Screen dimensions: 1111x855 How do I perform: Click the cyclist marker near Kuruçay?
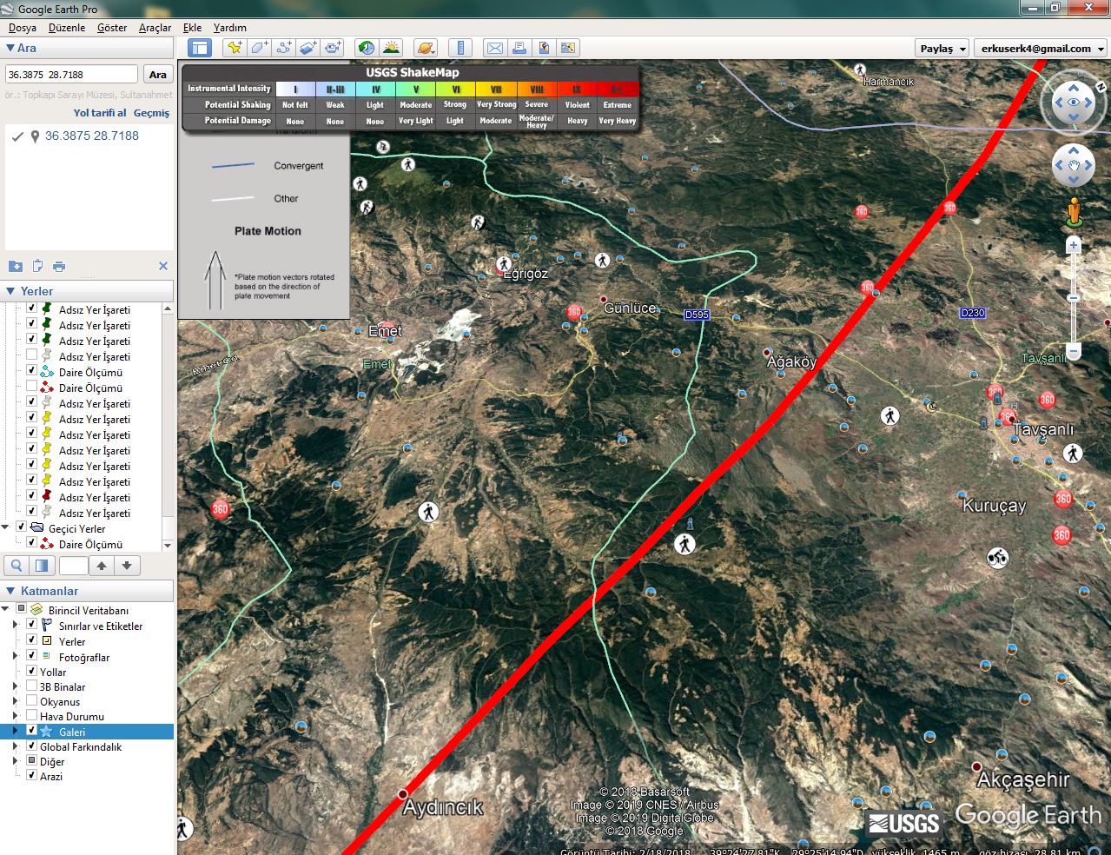point(998,558)
